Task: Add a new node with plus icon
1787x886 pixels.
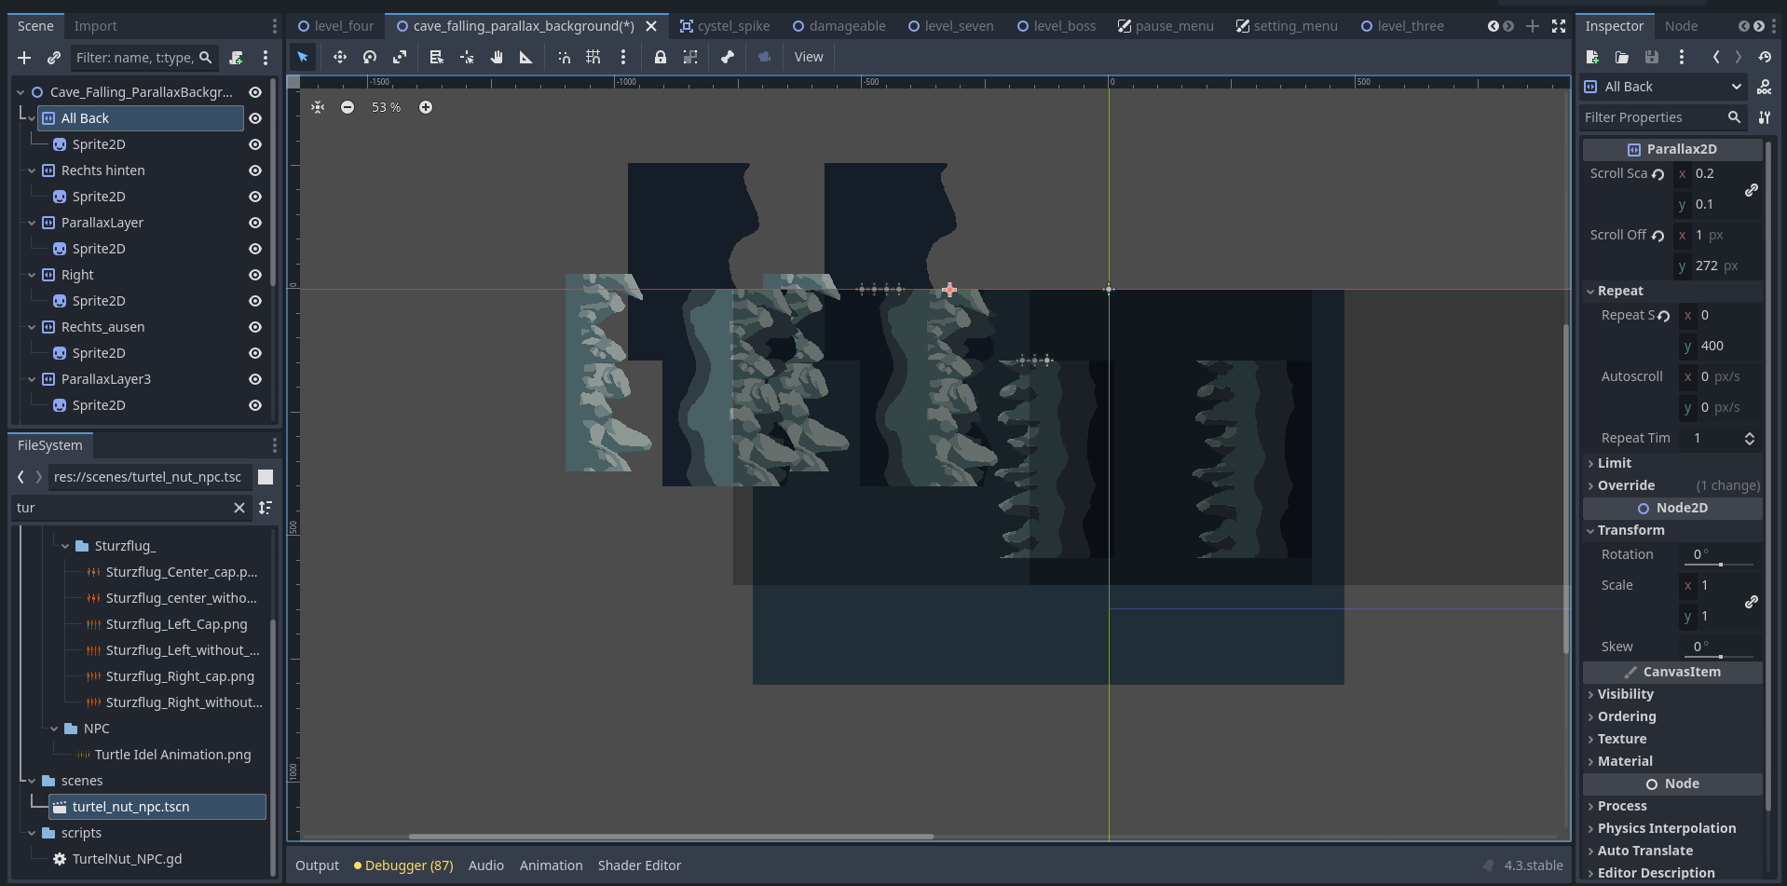Action: (24, 58)
